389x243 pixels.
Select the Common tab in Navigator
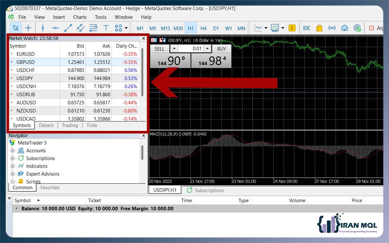click(22, 188)
